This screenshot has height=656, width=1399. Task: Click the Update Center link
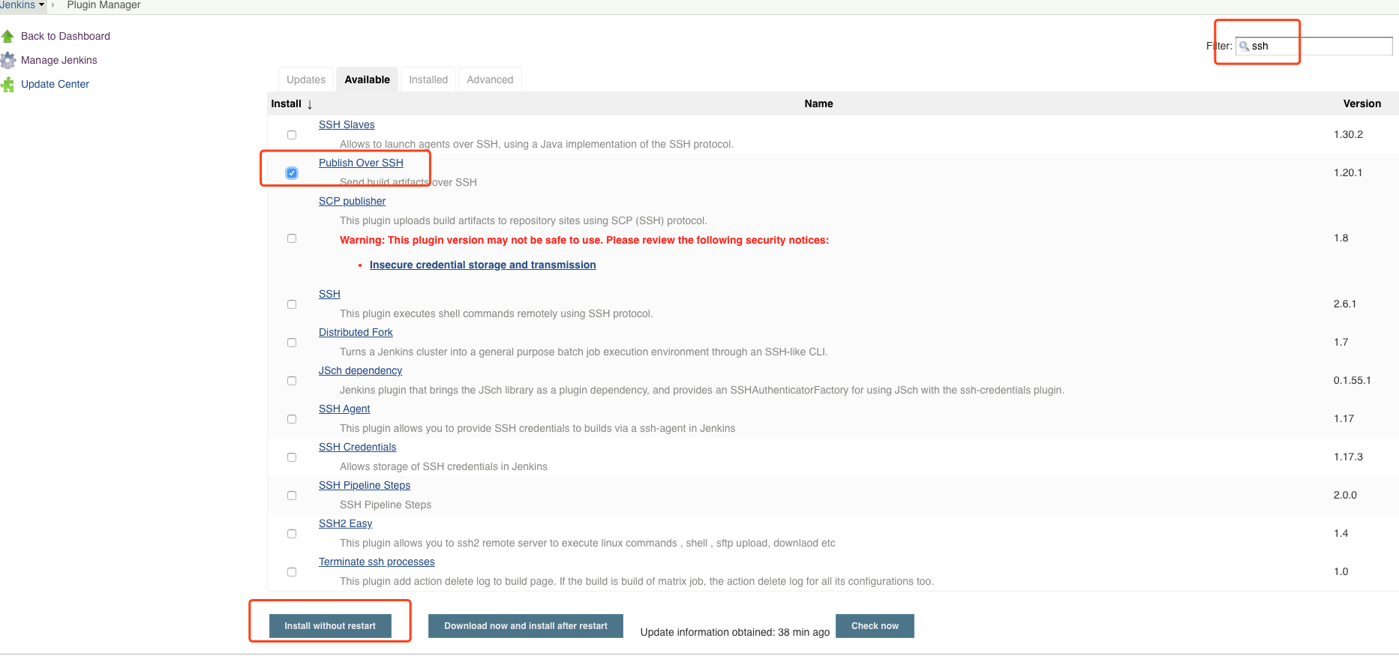[55, 84]
